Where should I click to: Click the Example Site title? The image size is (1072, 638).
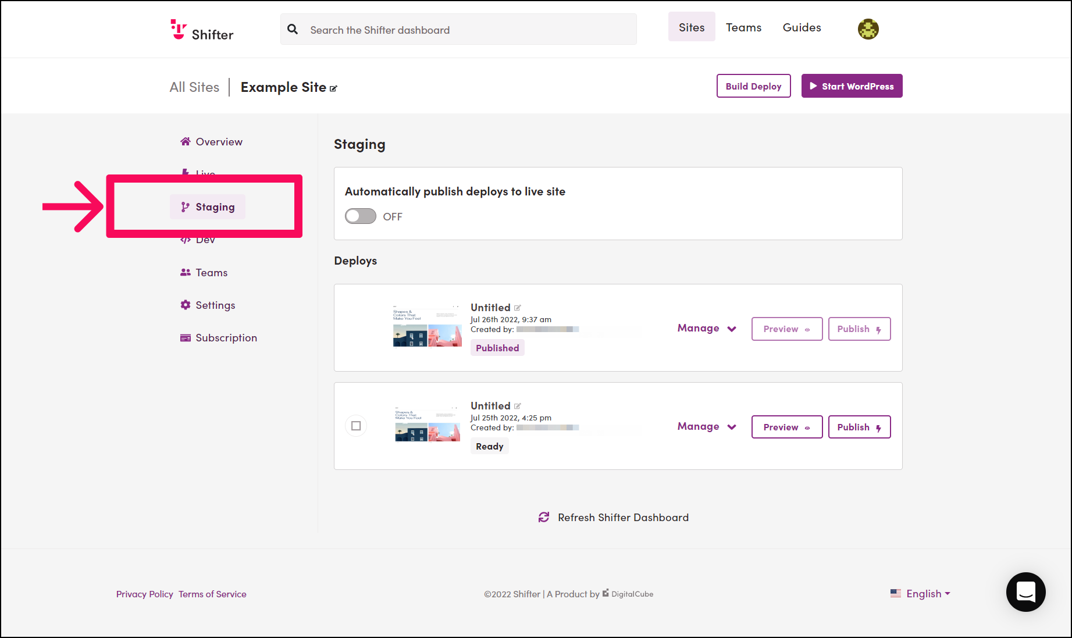point(283,87)
